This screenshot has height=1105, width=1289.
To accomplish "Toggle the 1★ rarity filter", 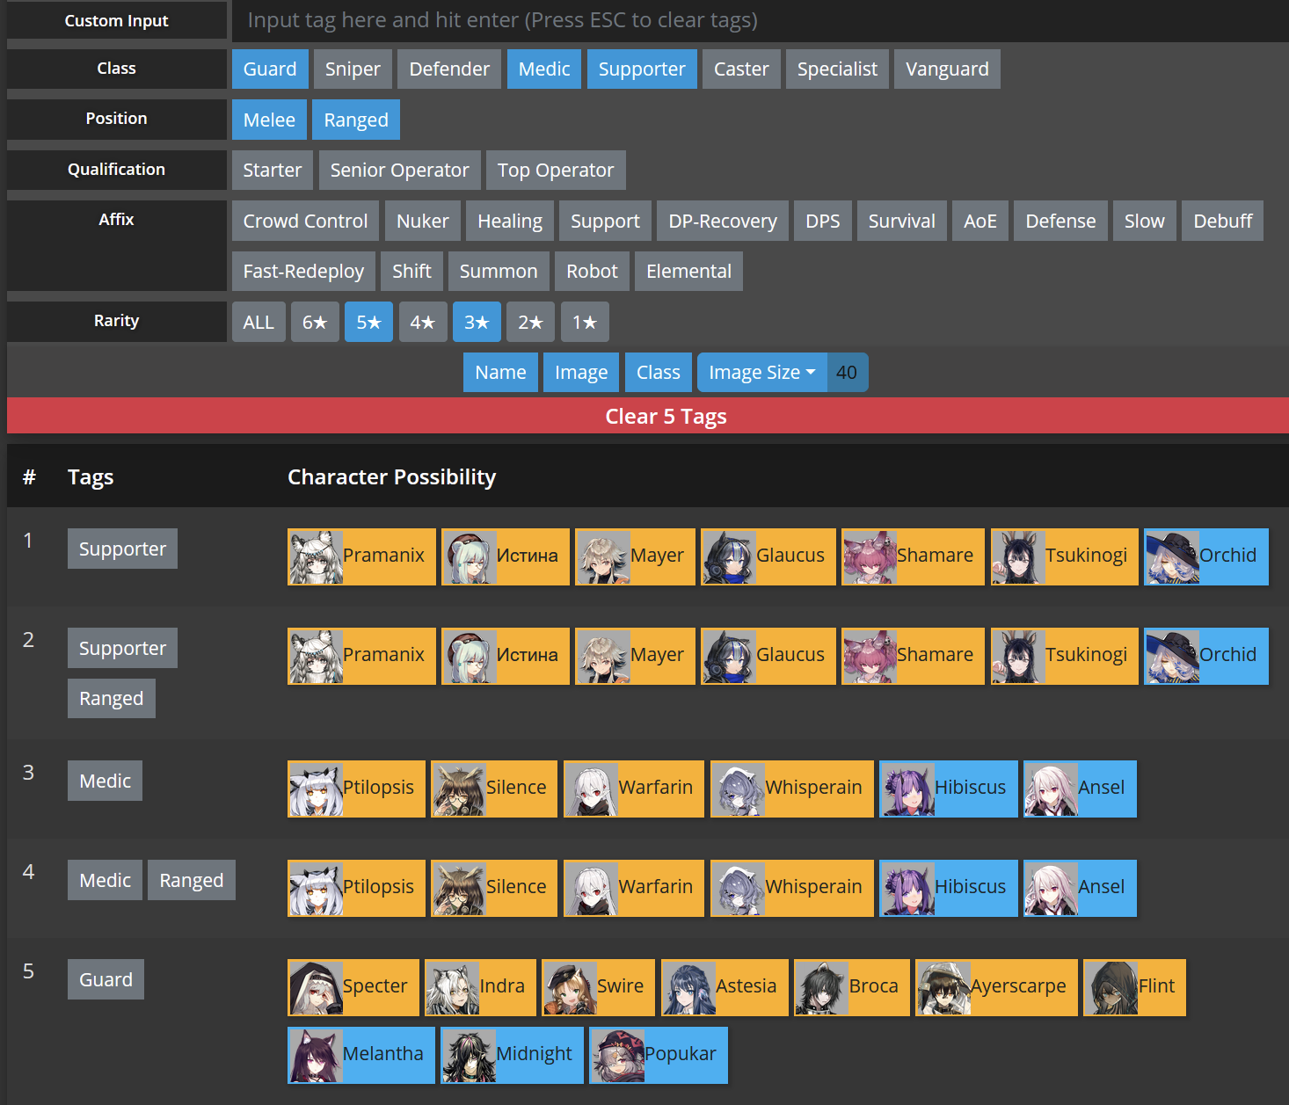I will click(585, 322).
